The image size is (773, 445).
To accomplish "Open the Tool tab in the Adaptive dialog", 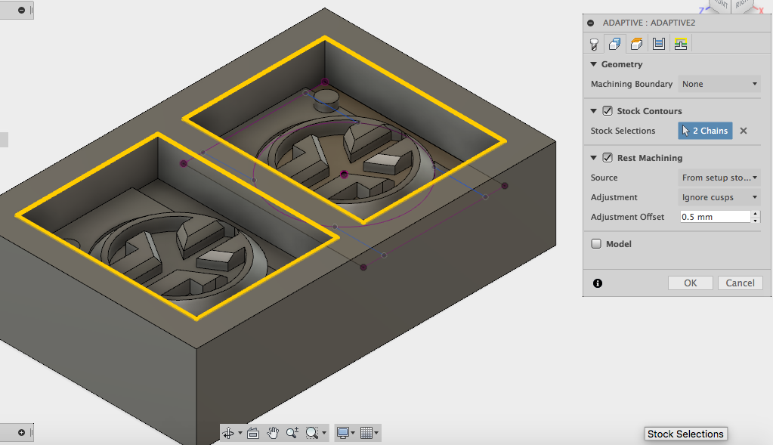I will point(594,45).
